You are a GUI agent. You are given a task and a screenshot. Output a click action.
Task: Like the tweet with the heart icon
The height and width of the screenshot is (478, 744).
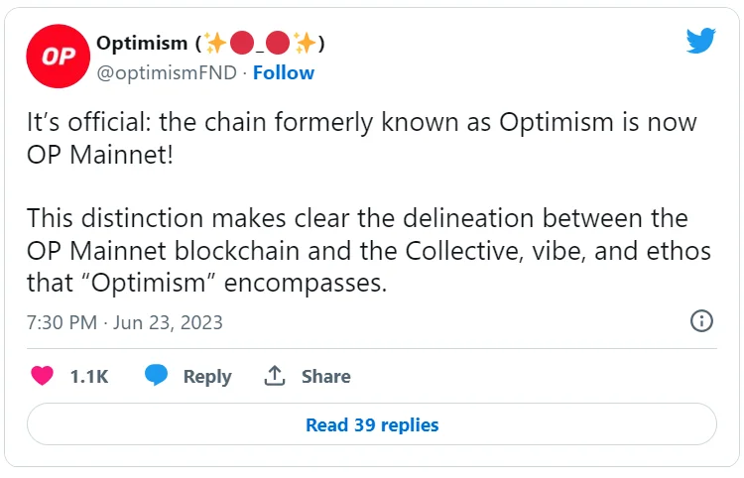coord(42,376)
